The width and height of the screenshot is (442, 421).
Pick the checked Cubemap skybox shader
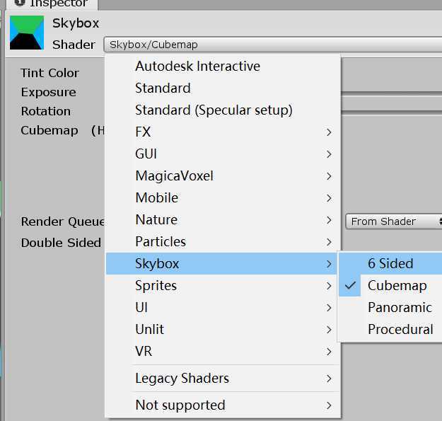397,286
